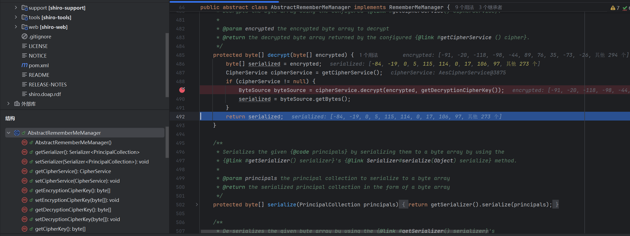Expand the tools [shiro-tools] module

16,17
